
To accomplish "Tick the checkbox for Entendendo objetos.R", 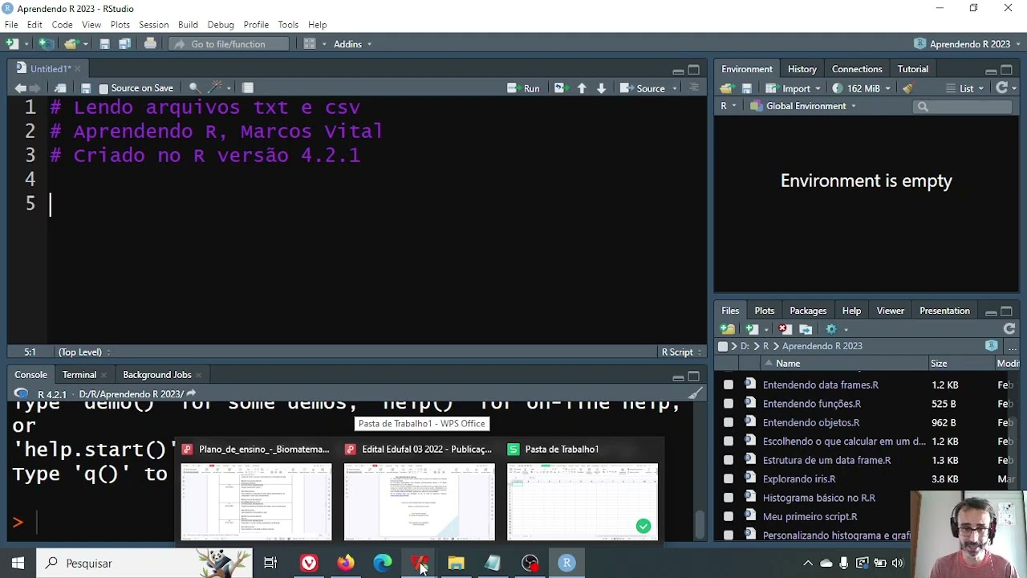I will coord(729,422).
